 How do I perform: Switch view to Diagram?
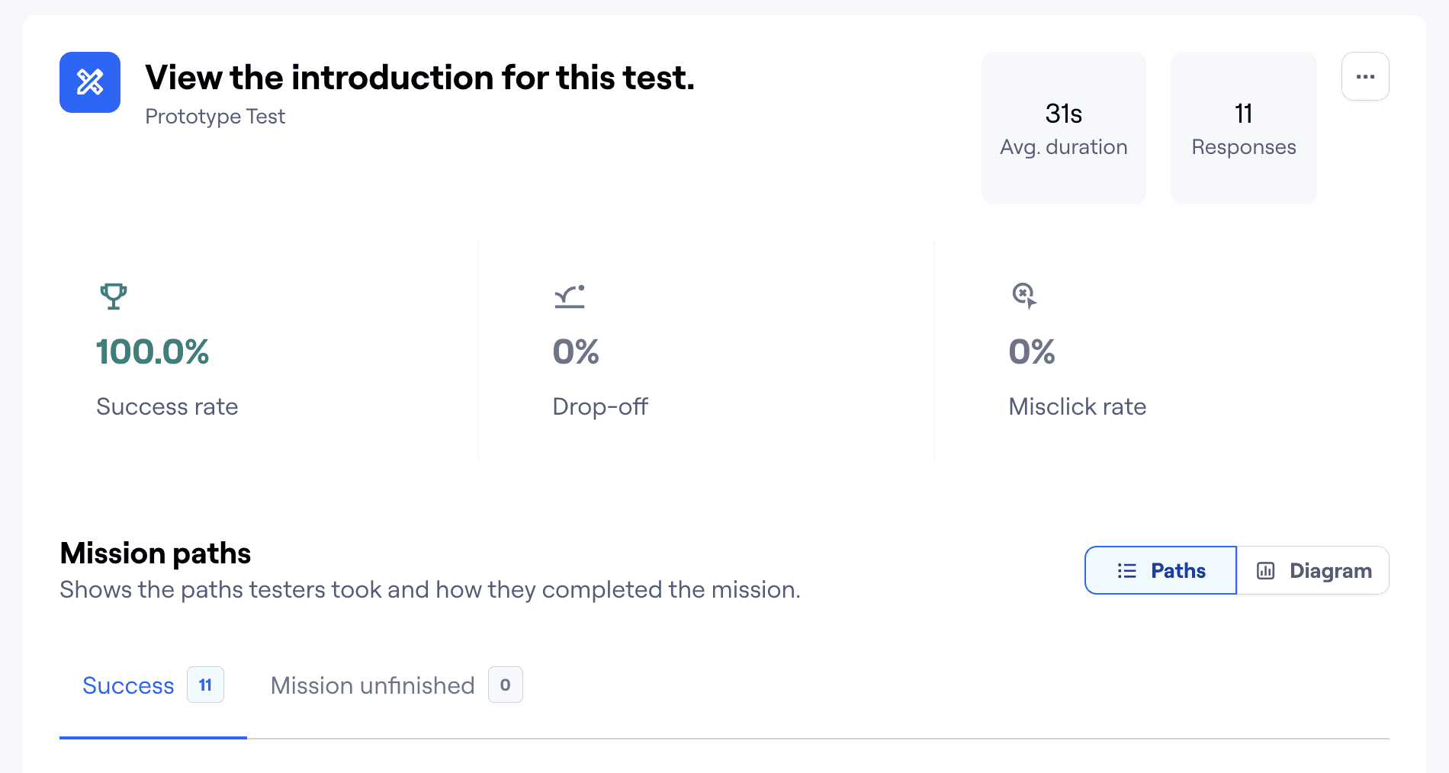pyautogui.click(x=1312, y=571)
